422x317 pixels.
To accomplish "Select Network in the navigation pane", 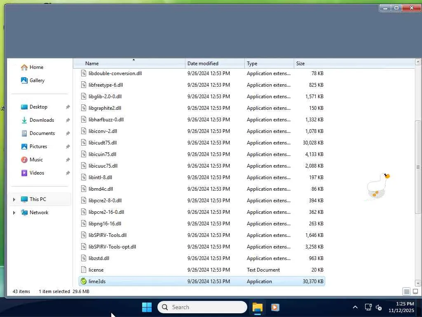I will 35,213.
